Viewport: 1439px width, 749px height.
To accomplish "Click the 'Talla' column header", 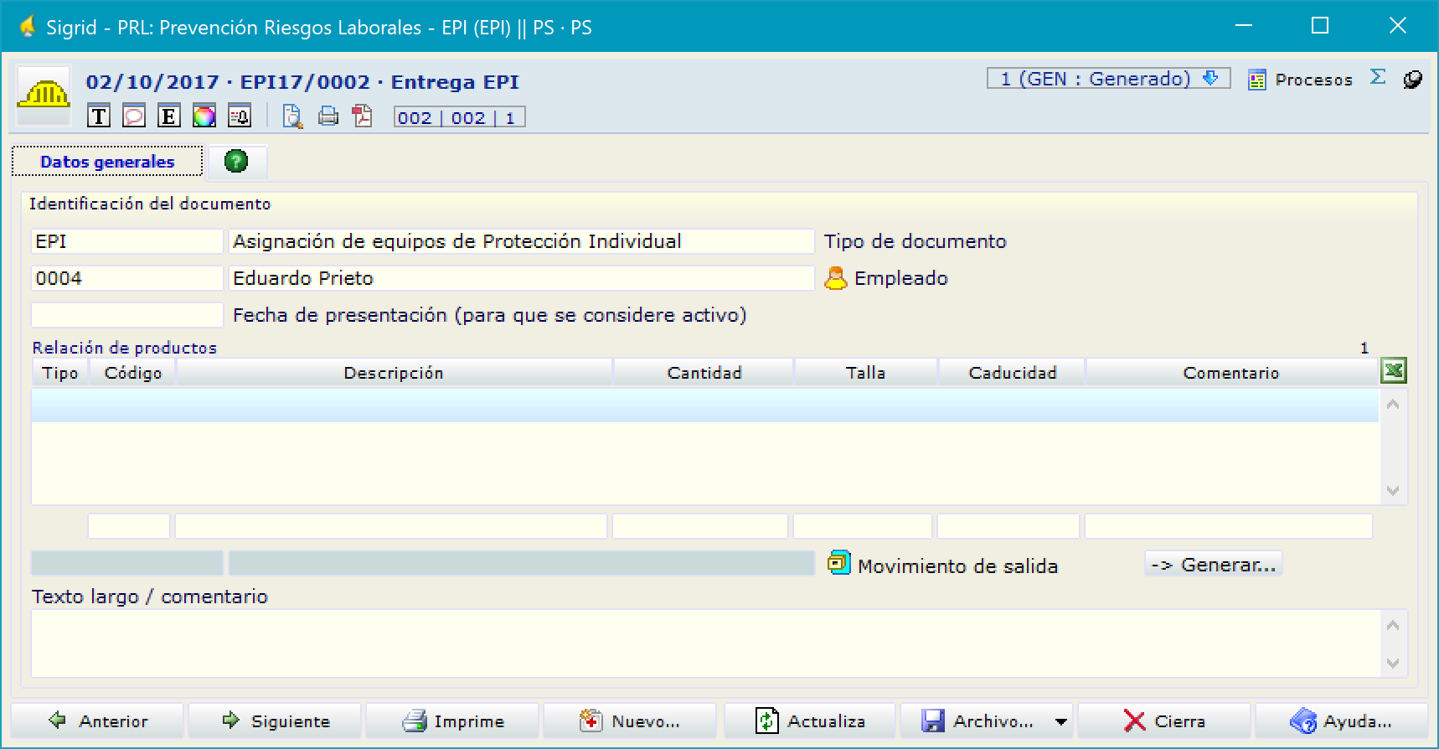I will 865,373.
